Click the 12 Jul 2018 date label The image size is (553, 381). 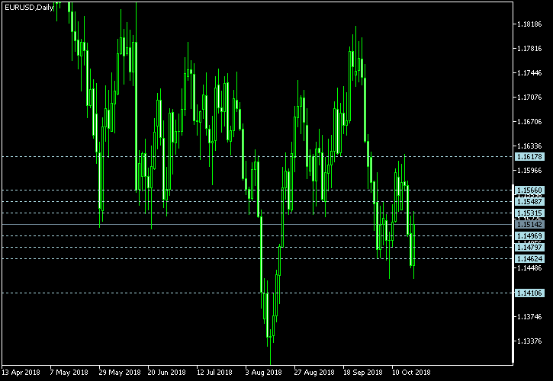pos(214,373)
